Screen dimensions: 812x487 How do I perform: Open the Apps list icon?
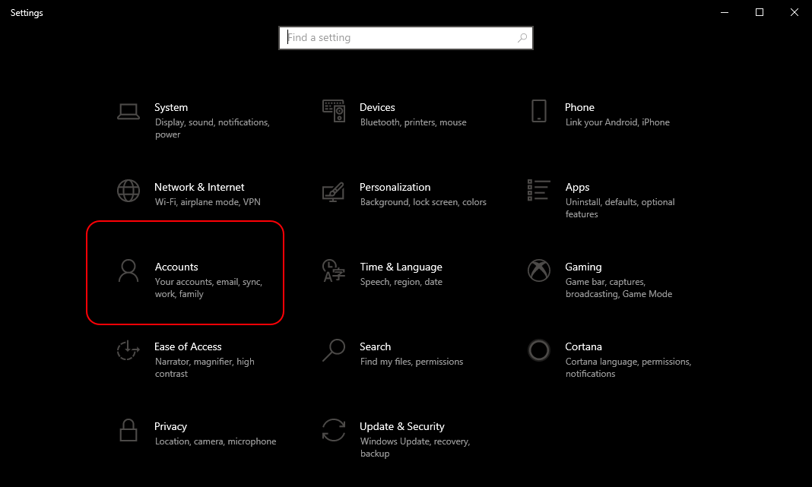(538, 190)
